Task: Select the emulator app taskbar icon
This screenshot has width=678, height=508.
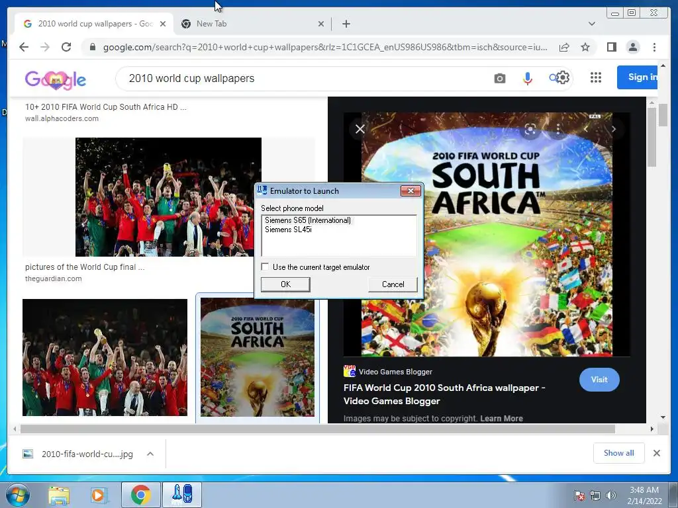Action: coord(182,495)
